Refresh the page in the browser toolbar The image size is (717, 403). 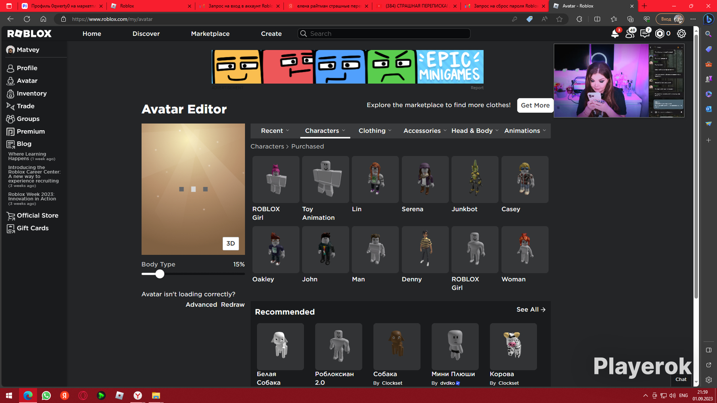pos(27,19)
